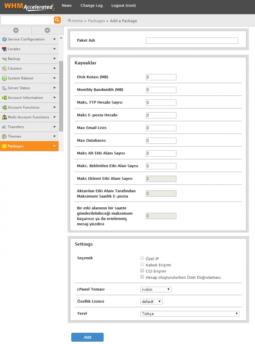Viewport: 255px width, 344px height.
Task: Click the Themes icon in sidebar
Action: tap(4, 136)
